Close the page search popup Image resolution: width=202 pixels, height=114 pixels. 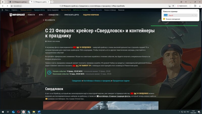(x=197, y=11)
